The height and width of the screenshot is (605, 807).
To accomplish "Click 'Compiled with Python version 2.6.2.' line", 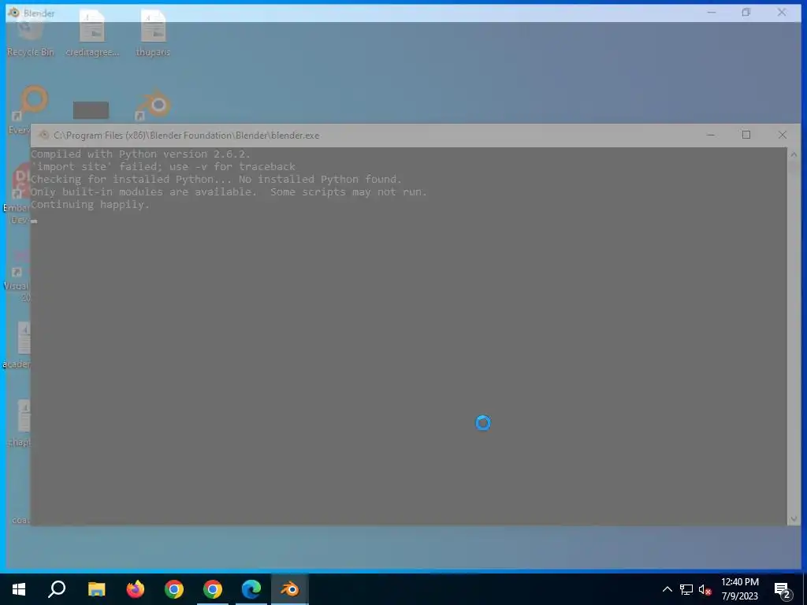I will (x=140, y=154).
